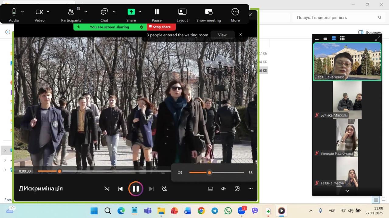Pause the screen share

point(157,12)
